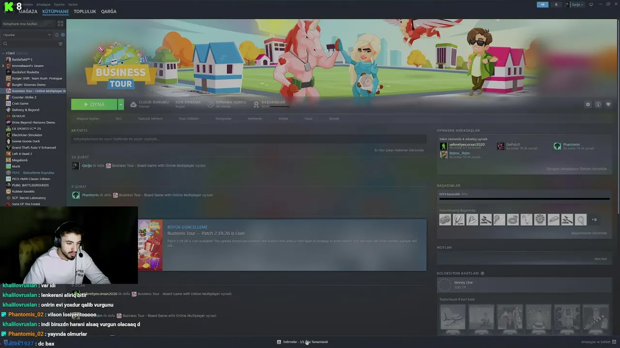Click the Big Picture monitor icon
Screen dimensions: 620x348
tap(591, 4)
